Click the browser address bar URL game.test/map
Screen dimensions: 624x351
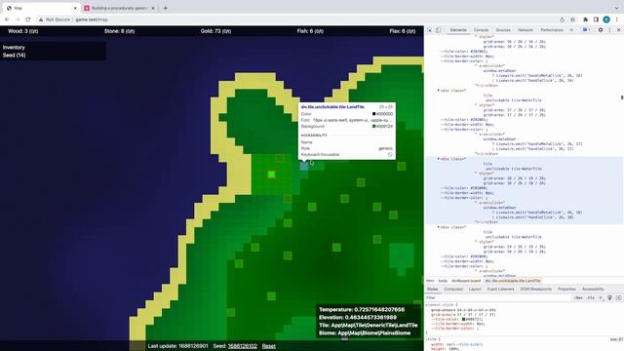click(92, 19)
